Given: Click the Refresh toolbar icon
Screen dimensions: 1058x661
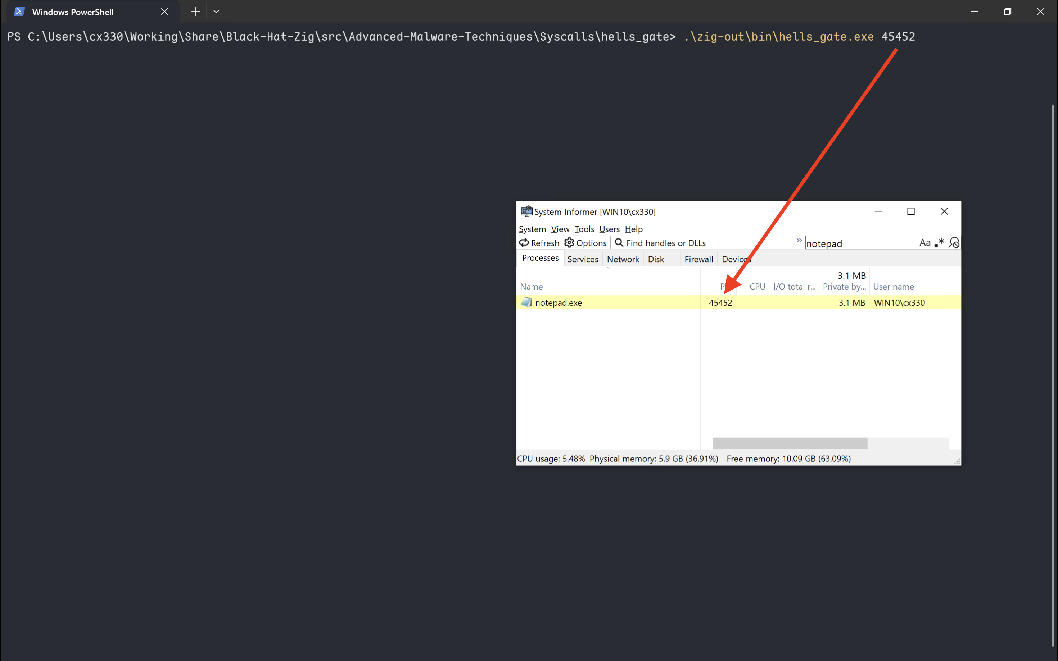Looking at the screenshot, I should pos(524,243).
